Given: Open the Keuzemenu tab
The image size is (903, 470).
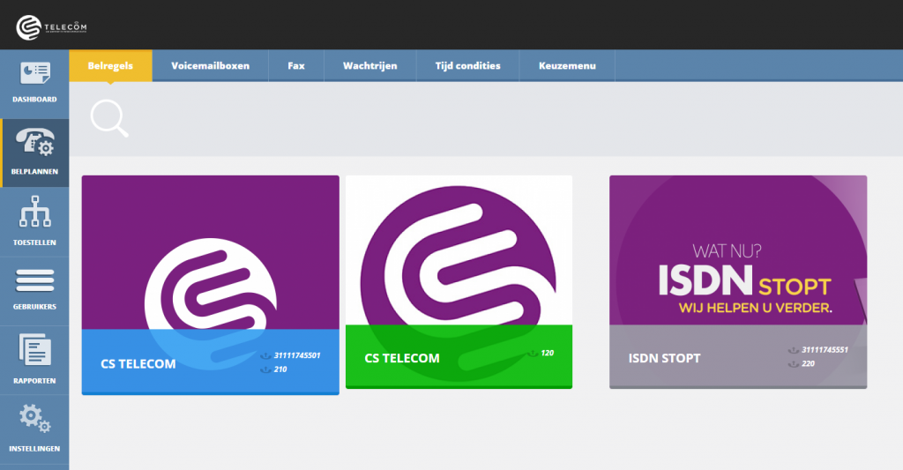Looking at the screenshot, I should click(x=567, y=65).
